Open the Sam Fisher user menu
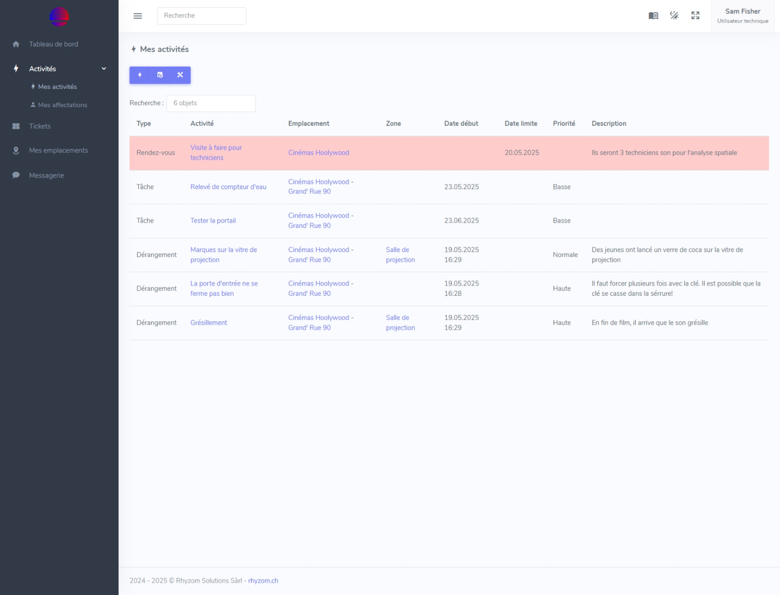Image resolution: width=780 pixels, height=595 pixels. tap(743, 16)
